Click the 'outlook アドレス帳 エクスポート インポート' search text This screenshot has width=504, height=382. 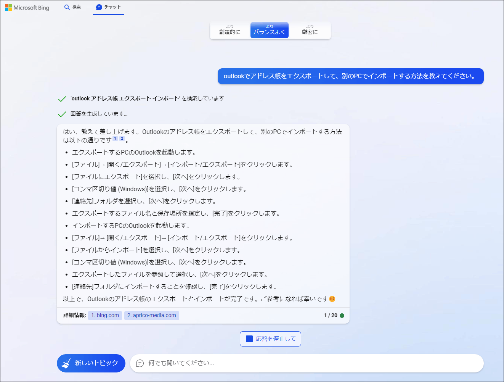tap(125, 98)
